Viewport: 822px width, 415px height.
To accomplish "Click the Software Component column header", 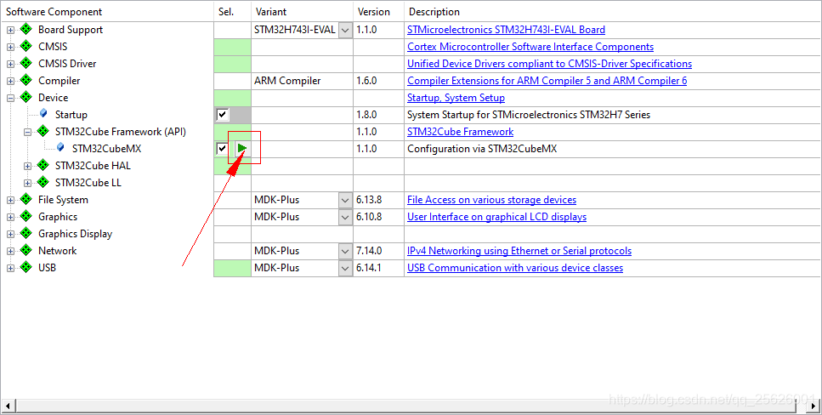I will (107, 12).
